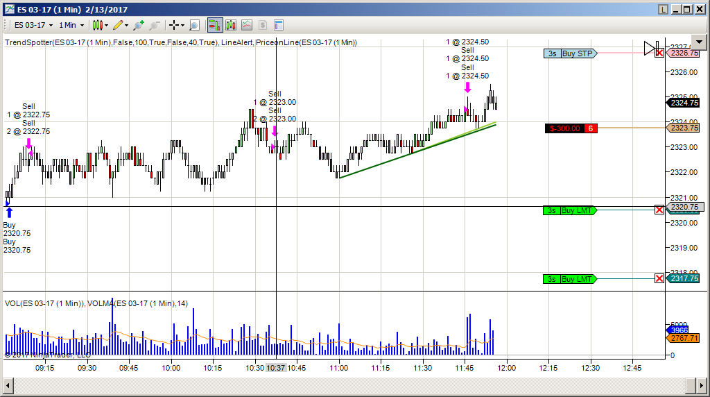This screenshot has width=710, height=397.
Task: Click the zoom frame magnifier icon
Action: [194, 26]
